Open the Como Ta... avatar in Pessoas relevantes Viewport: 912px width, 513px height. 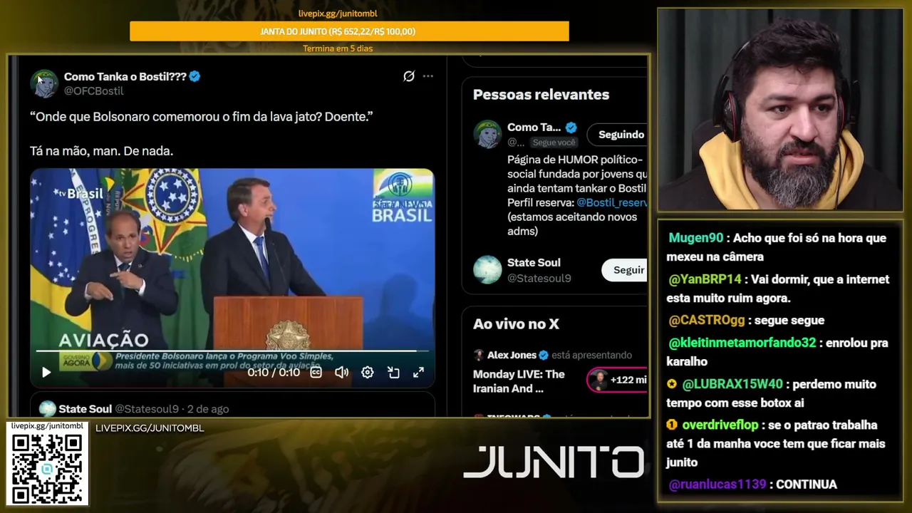click(488, 134)
